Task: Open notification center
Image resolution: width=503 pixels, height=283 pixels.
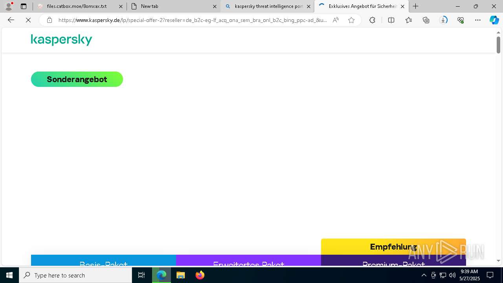Action: pos(490,275)
